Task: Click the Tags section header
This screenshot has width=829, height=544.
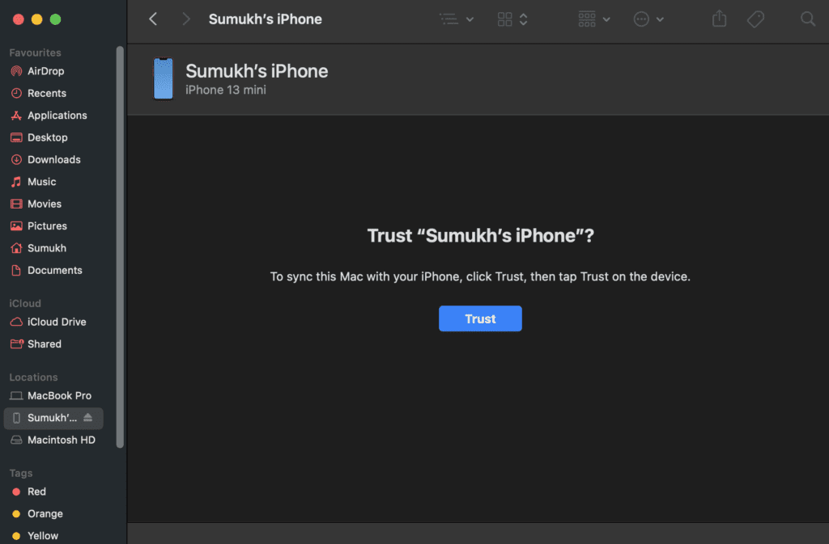Action: pyautogui.click(x=20, y=474)
